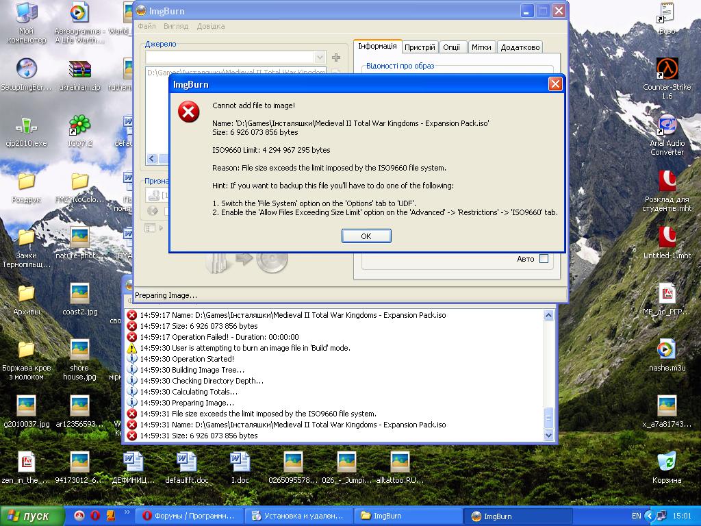Switch to the Пристрій tab
The height and width of the screenshot is (526, 701).
420,47
